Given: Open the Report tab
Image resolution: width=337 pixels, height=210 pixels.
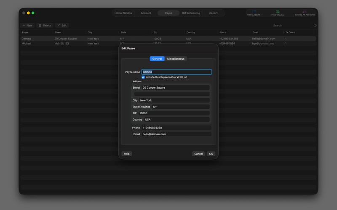Looking at the screenshot, I should point(214,13).
